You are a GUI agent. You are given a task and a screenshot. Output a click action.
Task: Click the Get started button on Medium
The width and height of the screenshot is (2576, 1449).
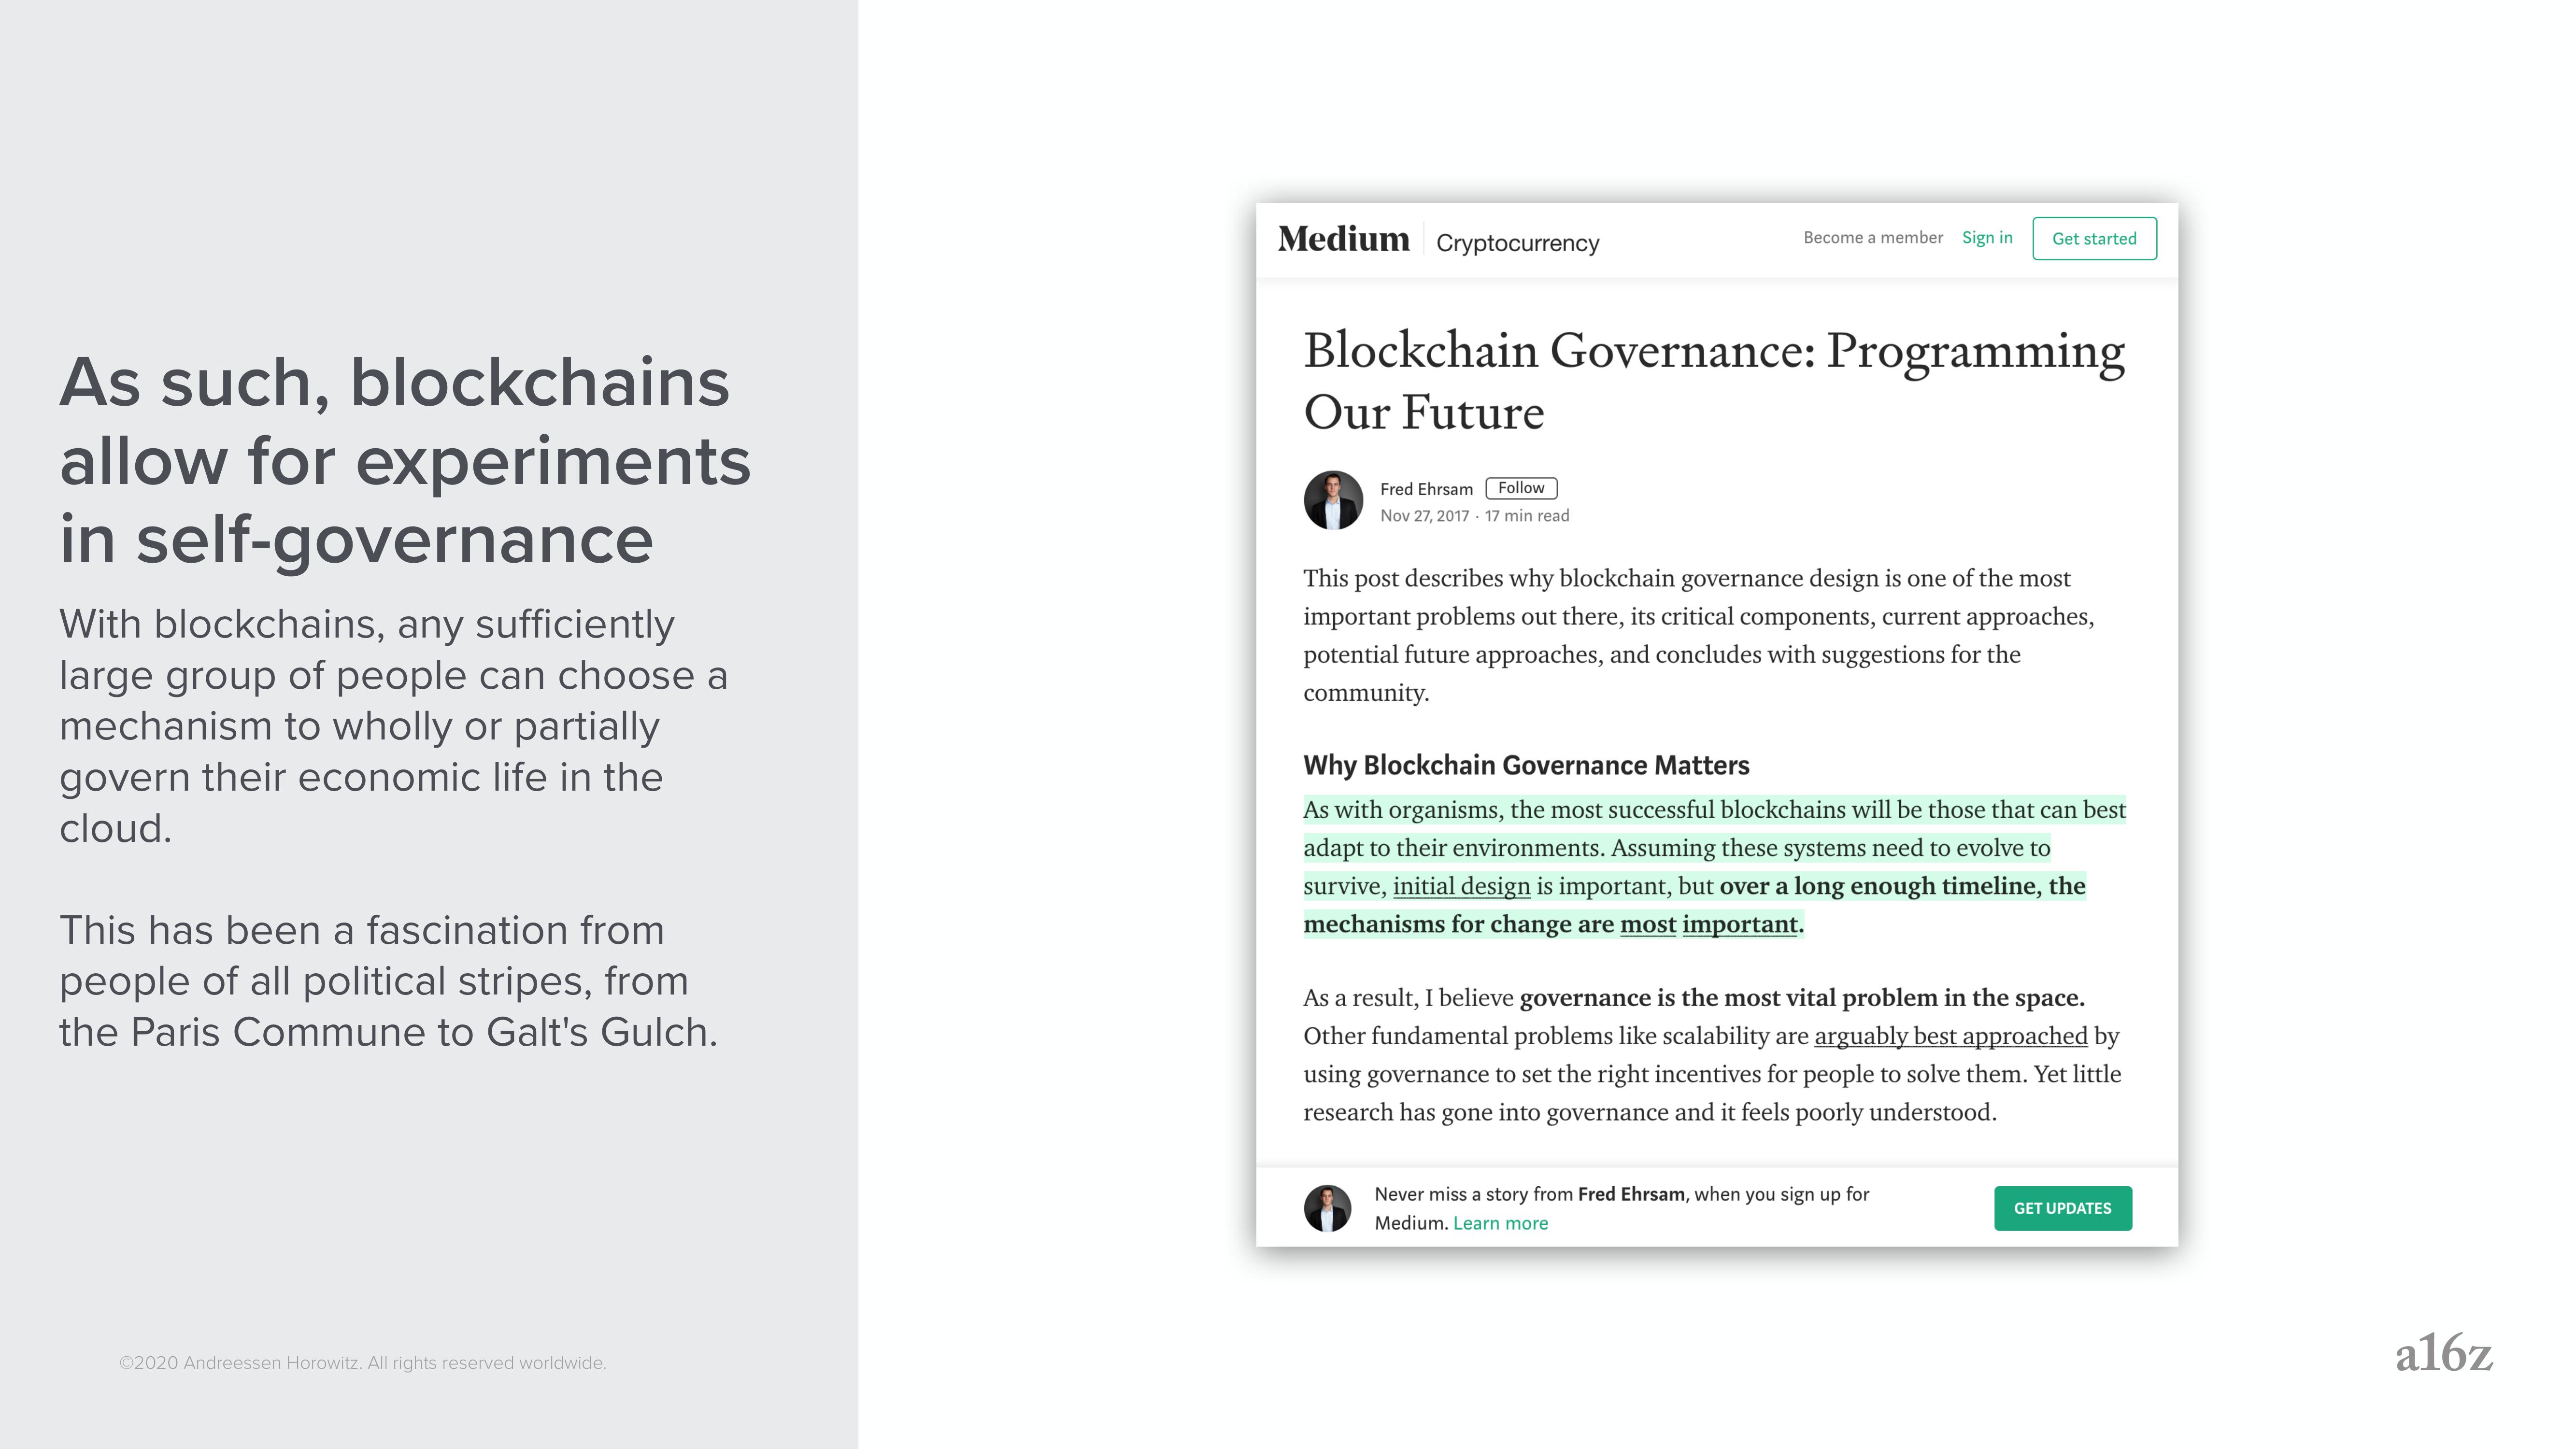2095,237
